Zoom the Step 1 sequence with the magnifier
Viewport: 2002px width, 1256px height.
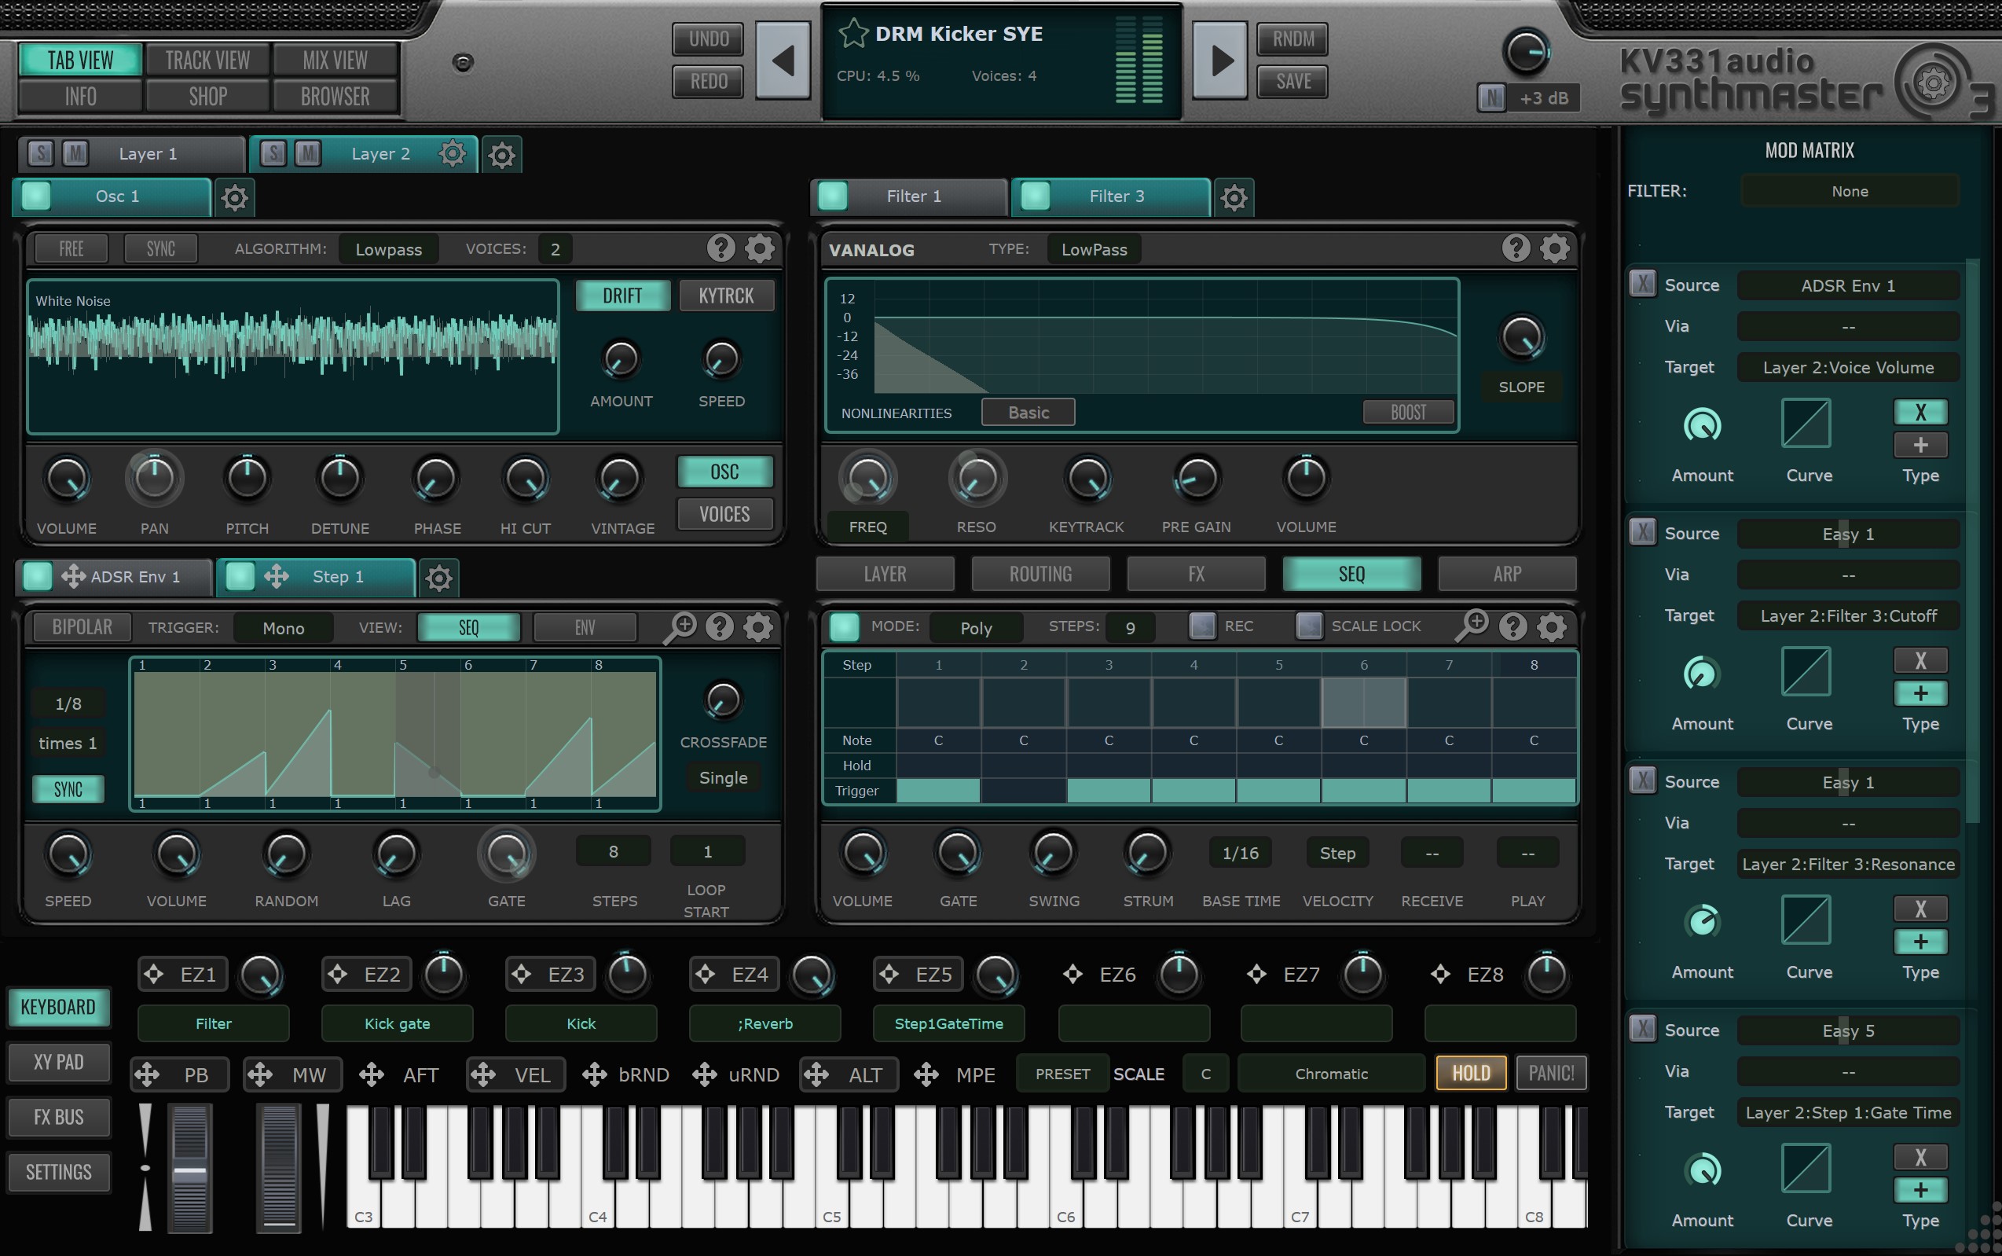tap(680, 627)
